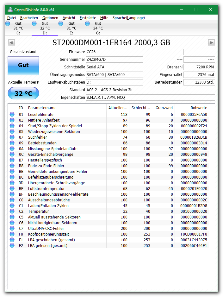223x297 pixels.
Task: Click status icon of Übergeordnete Schreibvorgänge row
Action: 12,183
